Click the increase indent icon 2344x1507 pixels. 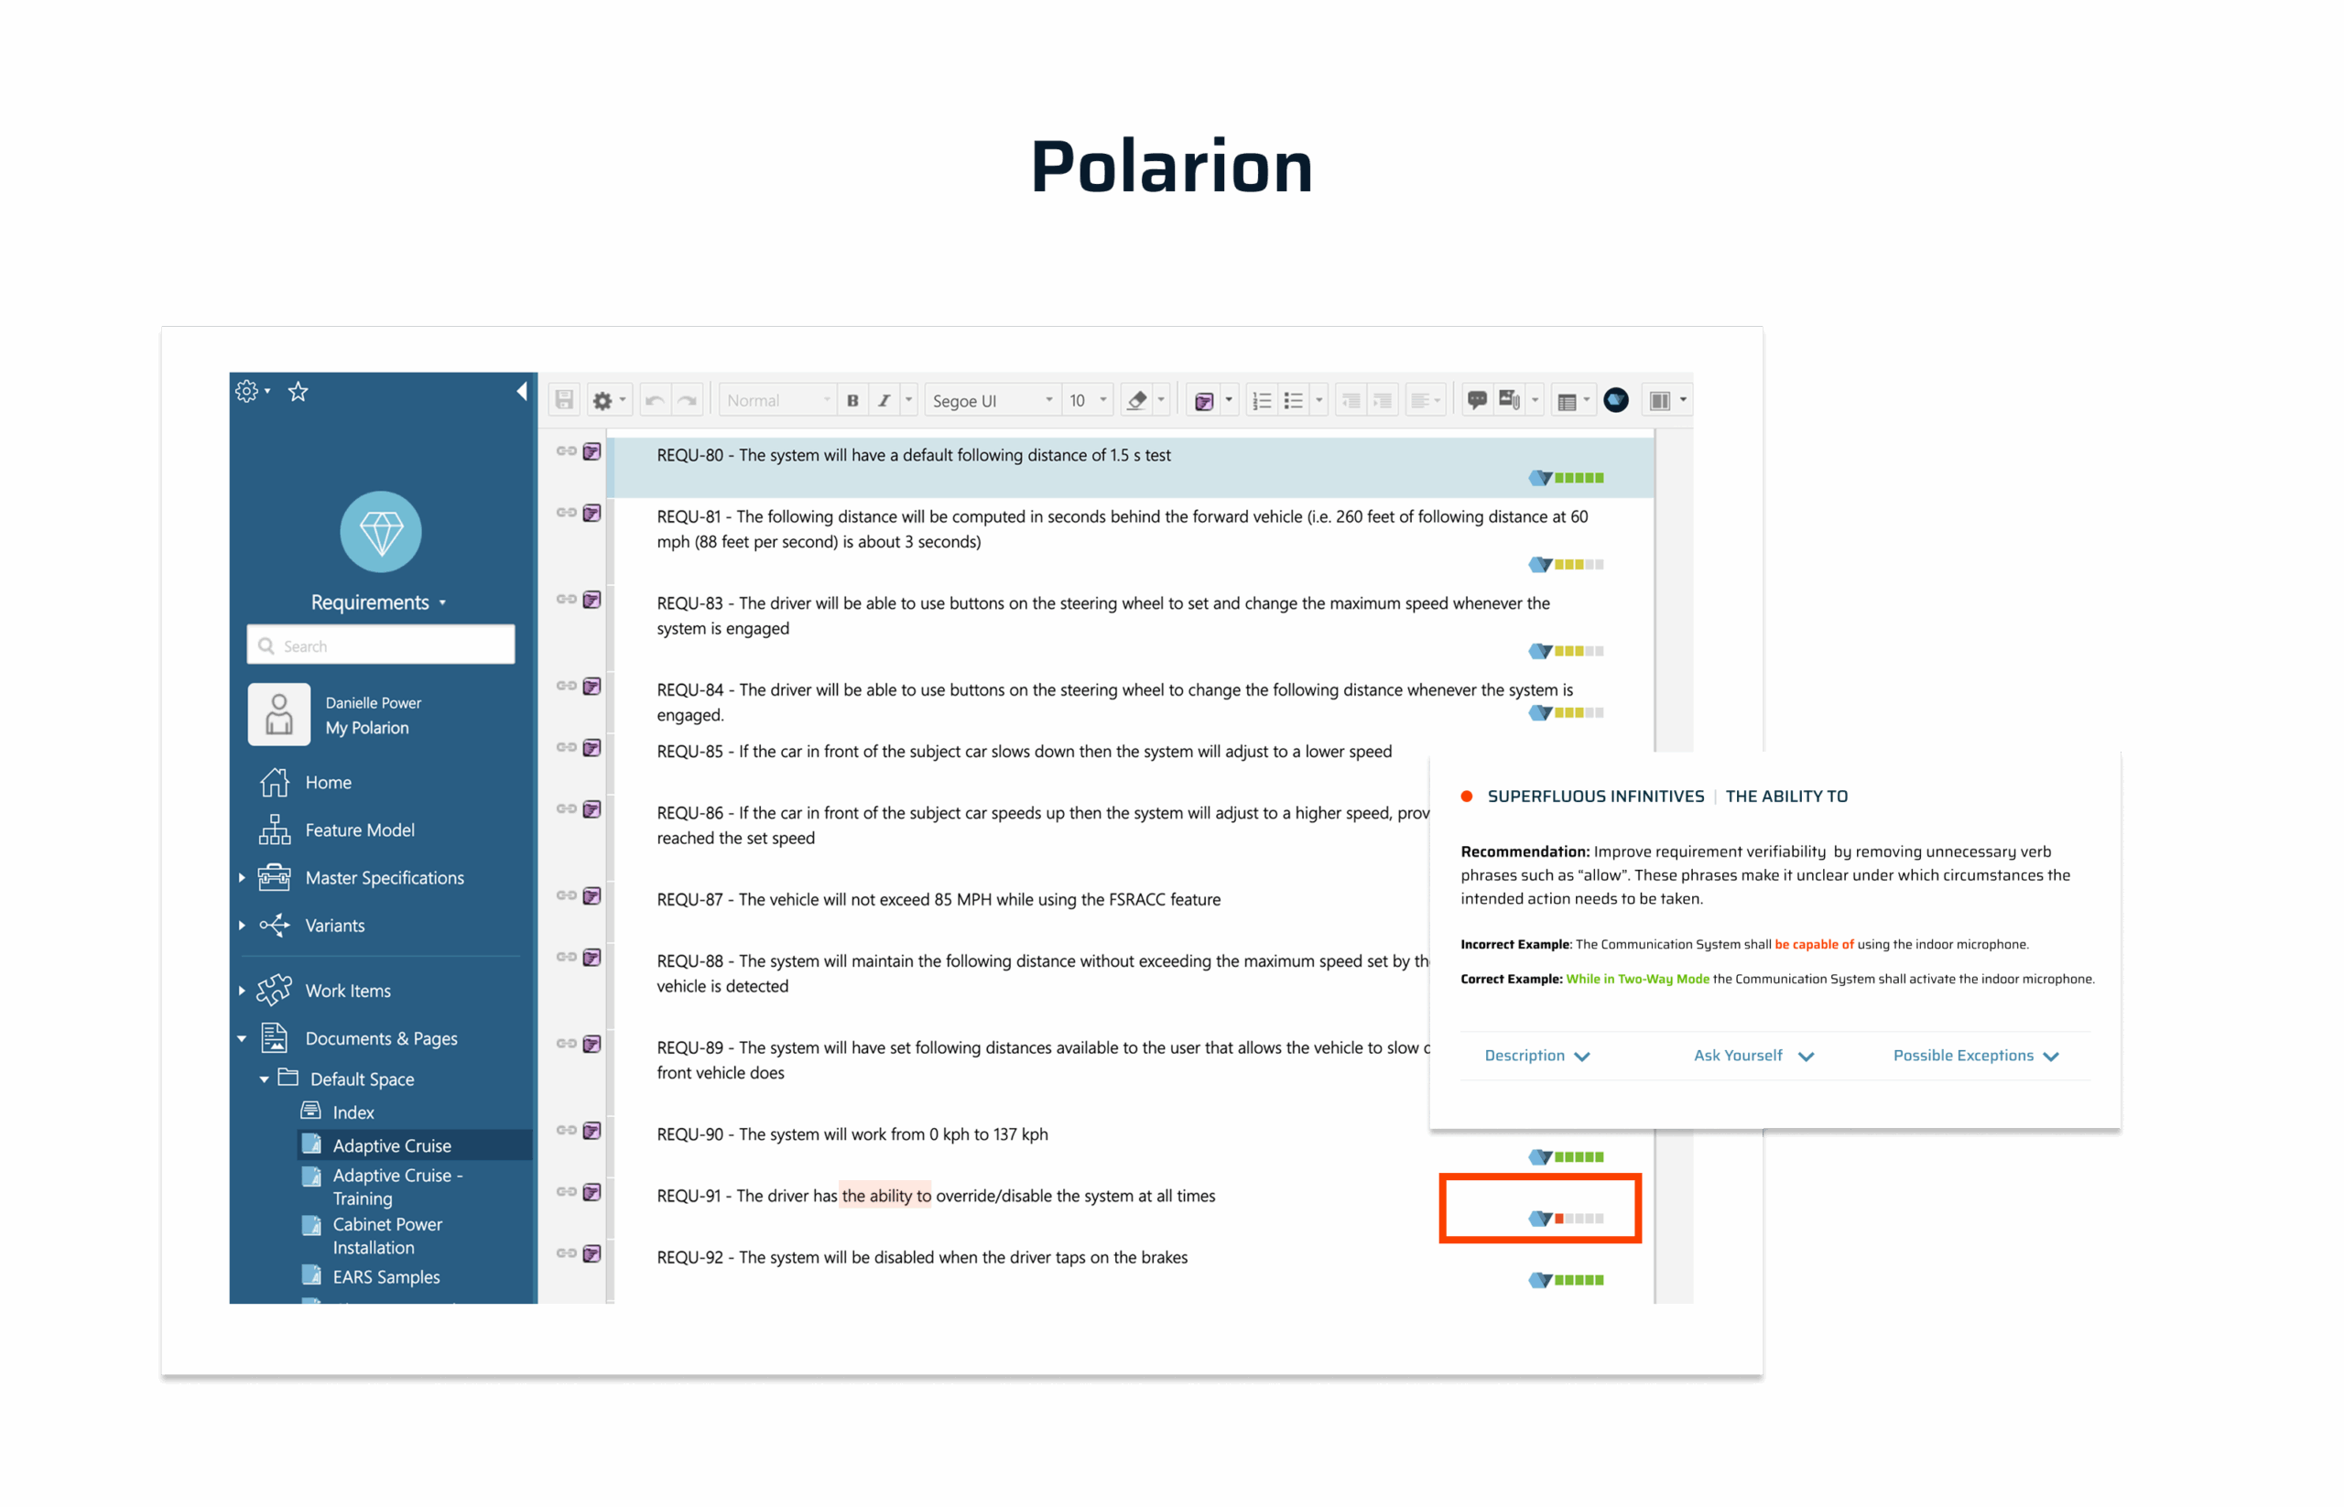coord(1382,400)
